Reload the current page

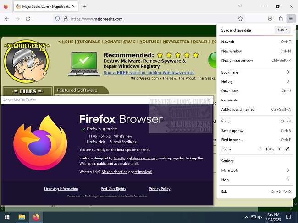pyautogui.click(x=28, y=19)
